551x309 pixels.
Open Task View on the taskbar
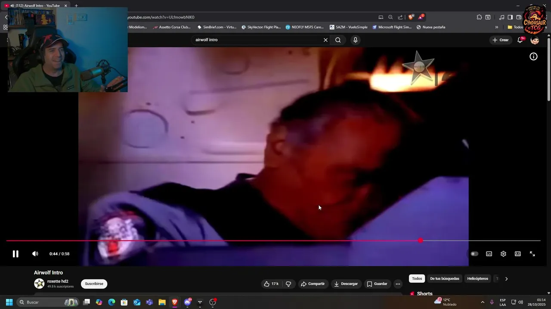87,302
